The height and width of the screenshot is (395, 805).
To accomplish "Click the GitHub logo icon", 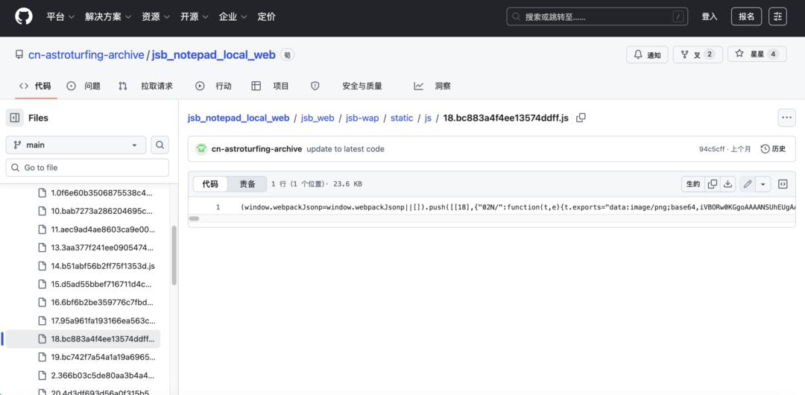I will coord(24,16).
